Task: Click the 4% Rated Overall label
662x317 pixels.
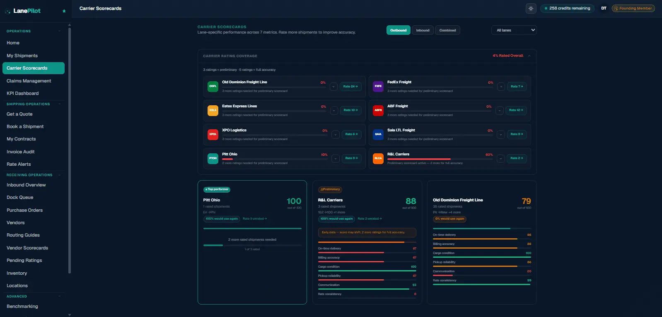Action: [508, 56]
